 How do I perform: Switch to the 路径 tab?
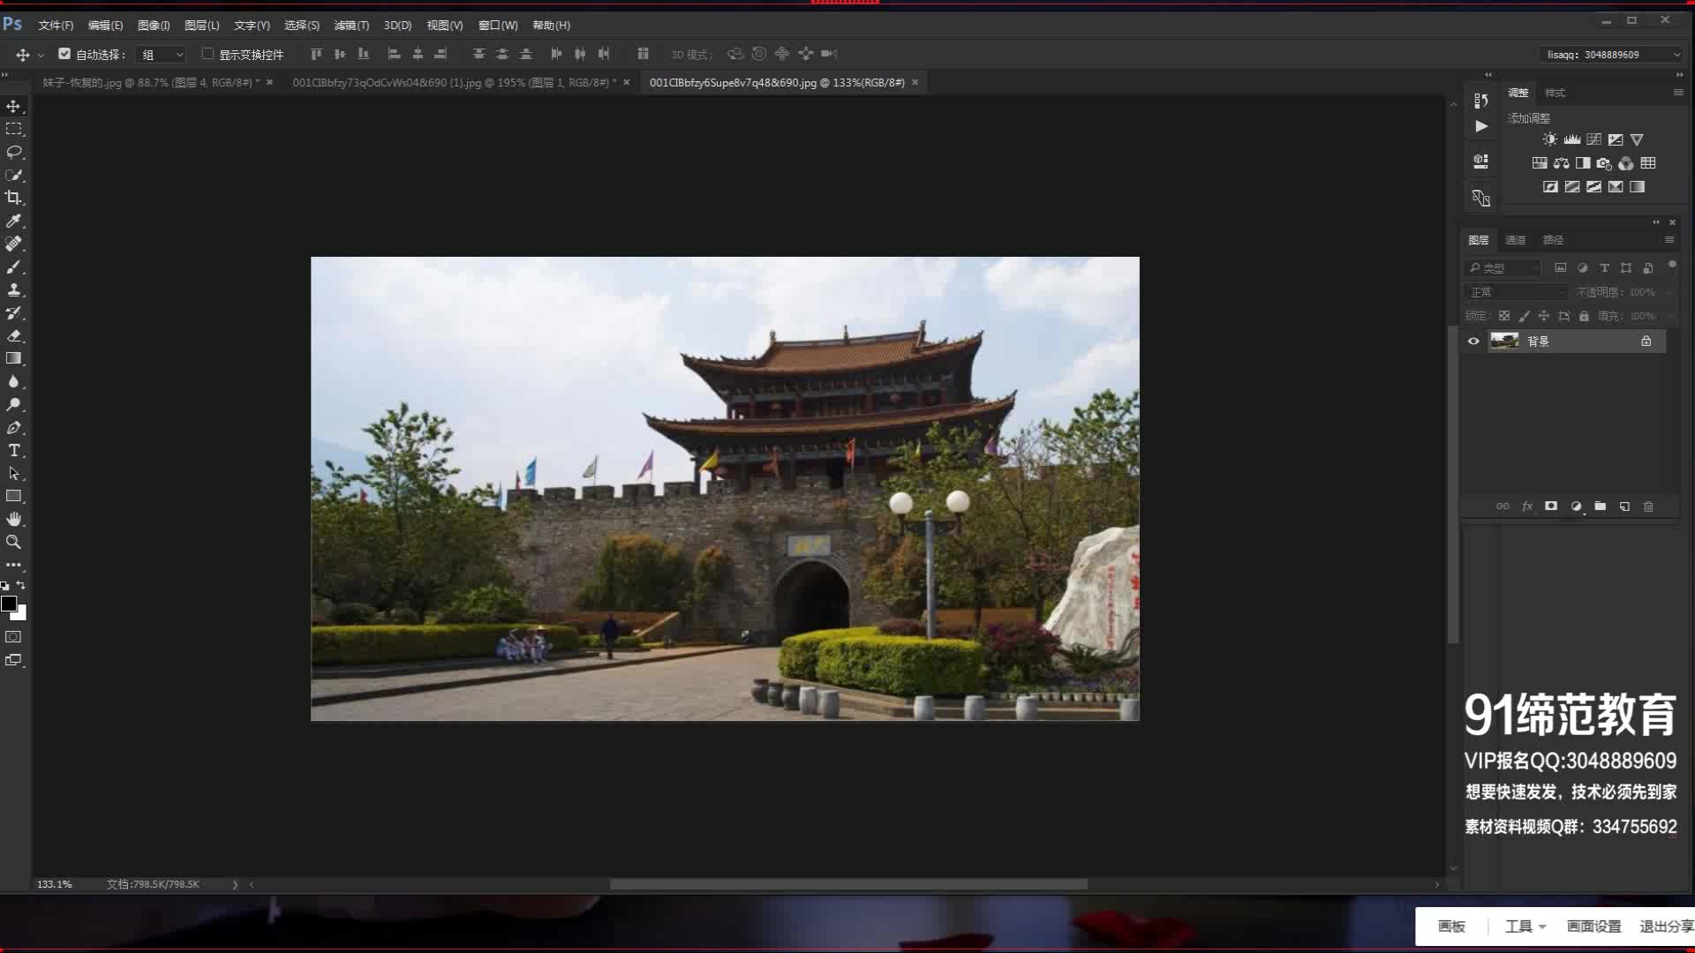[1554, 240]
